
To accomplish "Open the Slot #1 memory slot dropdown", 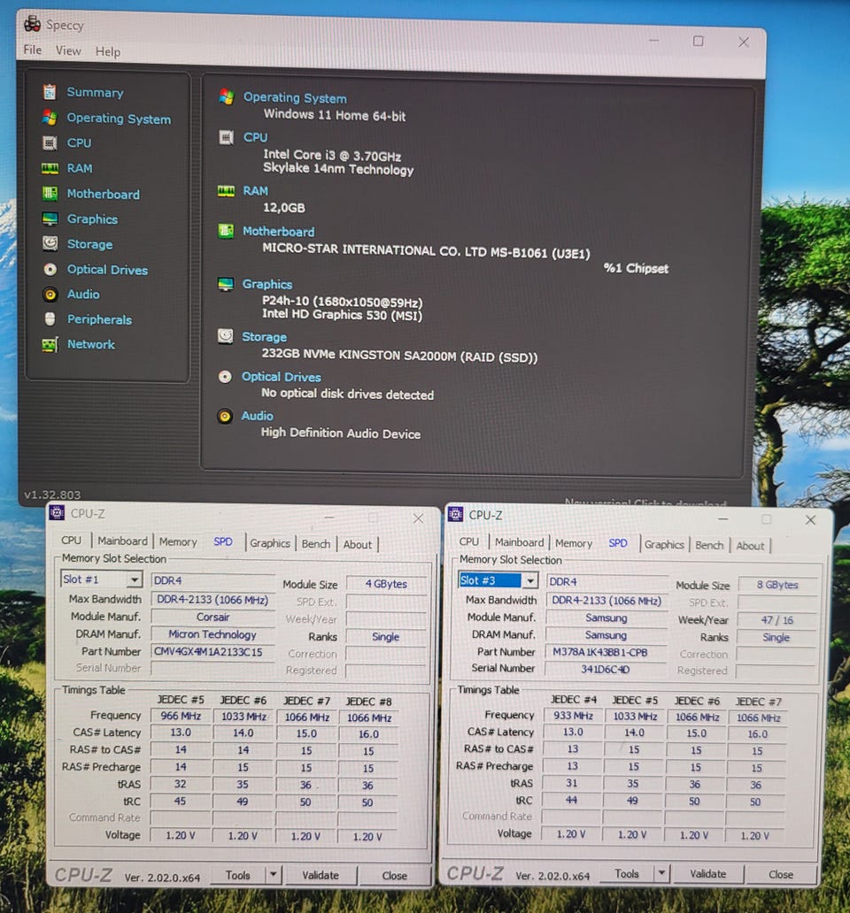I will pyautogui.click(x=135, y=579).
